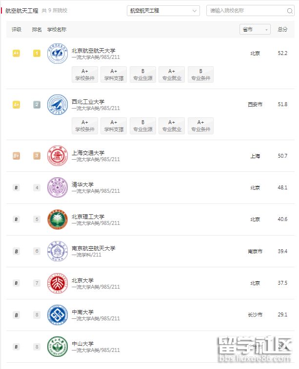
Task: Click the search magnifier icon
Action: pyautogui.click(x=290, y=11)
